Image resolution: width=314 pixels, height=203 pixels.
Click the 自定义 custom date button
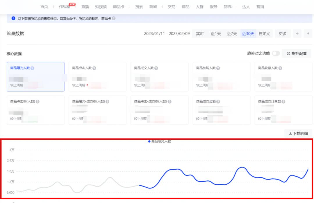coord(264,34)
